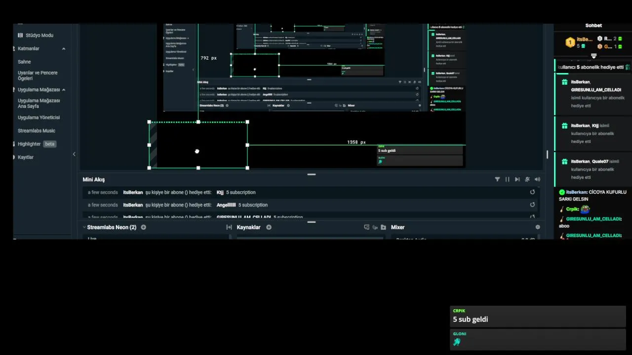
Task: Click 'Angellllll' name in Mini Akış row
Action: (x=226, y=205)
